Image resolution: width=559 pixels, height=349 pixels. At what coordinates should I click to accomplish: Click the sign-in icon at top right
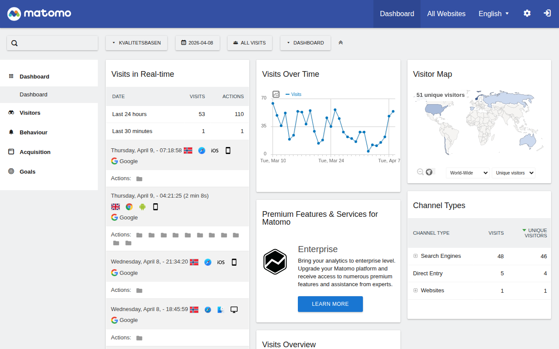547,14
